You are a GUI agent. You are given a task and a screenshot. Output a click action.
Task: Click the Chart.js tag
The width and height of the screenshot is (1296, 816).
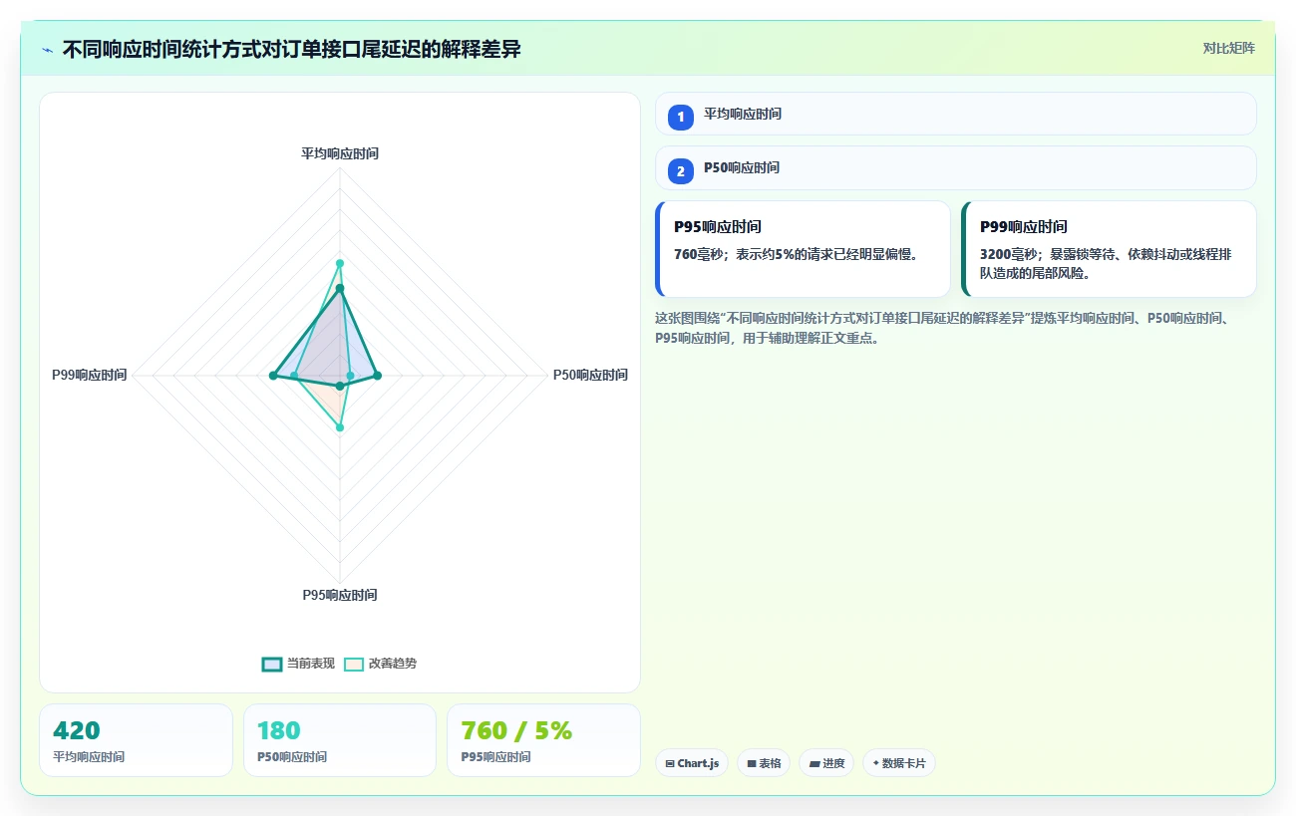(692, 763)
